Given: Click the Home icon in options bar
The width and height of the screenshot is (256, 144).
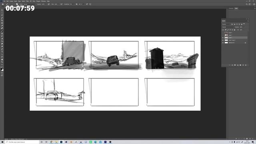Looking at the screenshot, I should [x=3, y=4].
